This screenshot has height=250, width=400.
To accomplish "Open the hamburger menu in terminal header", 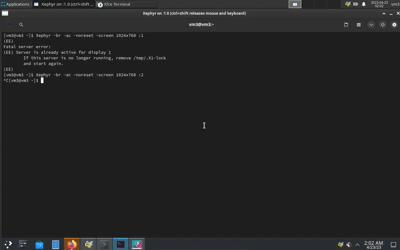I will [359, 25].
